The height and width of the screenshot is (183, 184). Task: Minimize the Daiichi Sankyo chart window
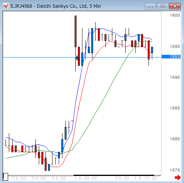(x=150, y=6)
